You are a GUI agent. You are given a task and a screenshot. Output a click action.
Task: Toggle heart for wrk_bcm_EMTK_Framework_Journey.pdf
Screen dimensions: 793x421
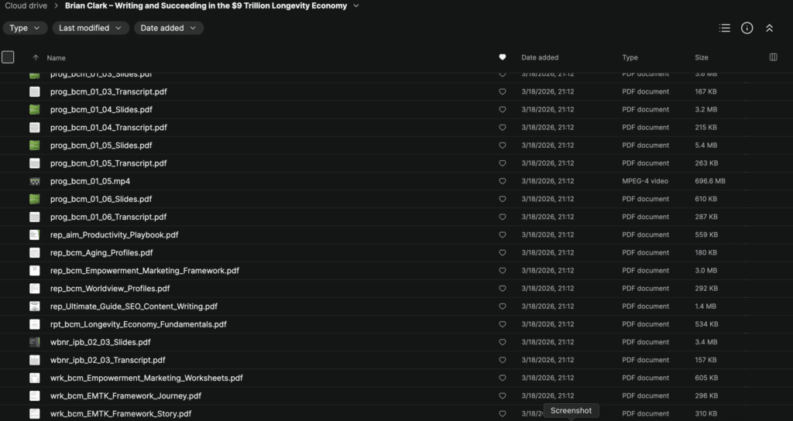point(502,395)
